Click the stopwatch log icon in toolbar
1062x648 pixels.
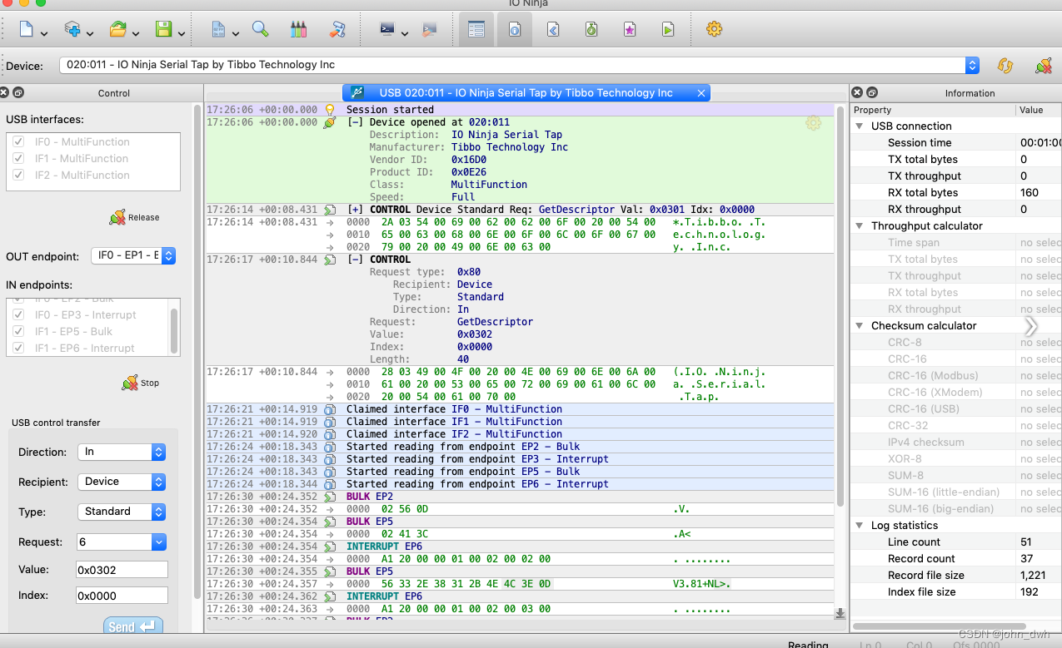[591, 29]
